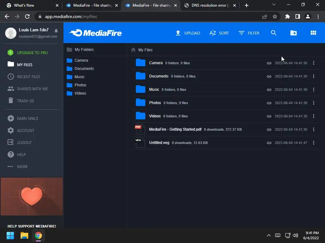
Task: Click the volume icon in system tray
Action: pos(295,235)
